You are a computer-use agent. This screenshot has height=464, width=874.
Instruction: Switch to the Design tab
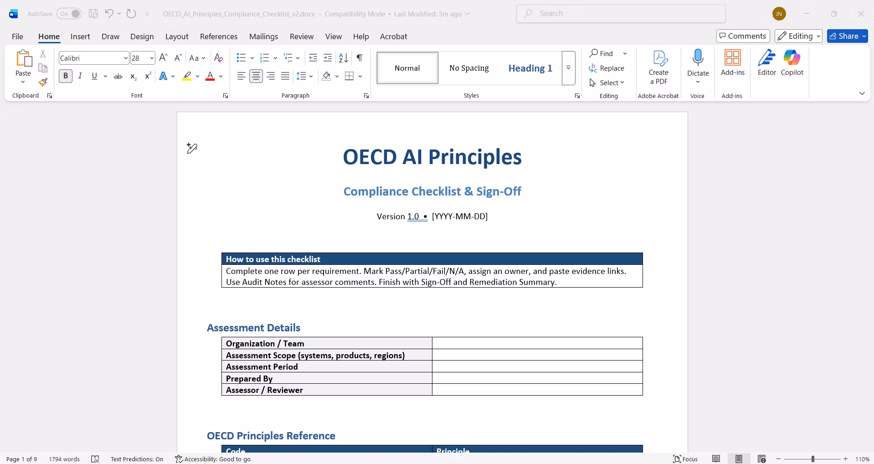(x=142, y=36)
